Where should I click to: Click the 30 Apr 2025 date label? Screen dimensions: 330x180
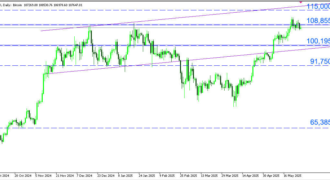[x=271, y=175]
